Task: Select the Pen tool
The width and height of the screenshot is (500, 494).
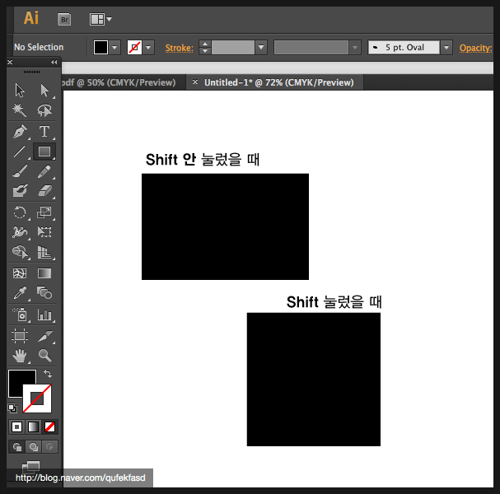Action: pyautogui.click(x=20, y=131)
